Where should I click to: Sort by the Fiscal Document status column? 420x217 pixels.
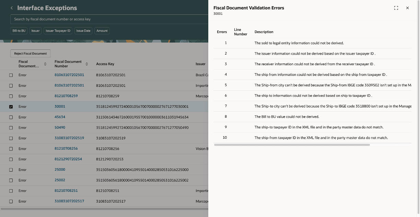pos(45,64)
